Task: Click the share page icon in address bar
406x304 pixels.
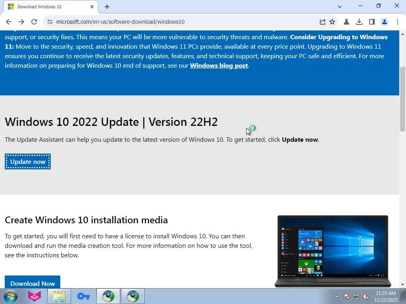Action: click(x=322, y=22)
